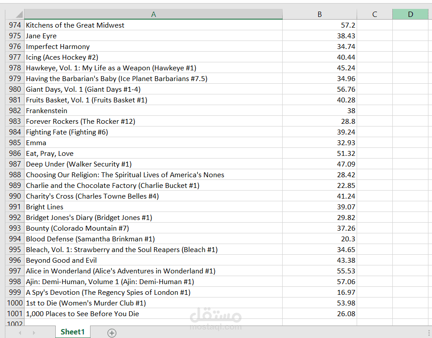This screenshot has width=432, height=338.
Task: Click cell 'Imperfect Harmony'
Action: click(x=153, y=46)
